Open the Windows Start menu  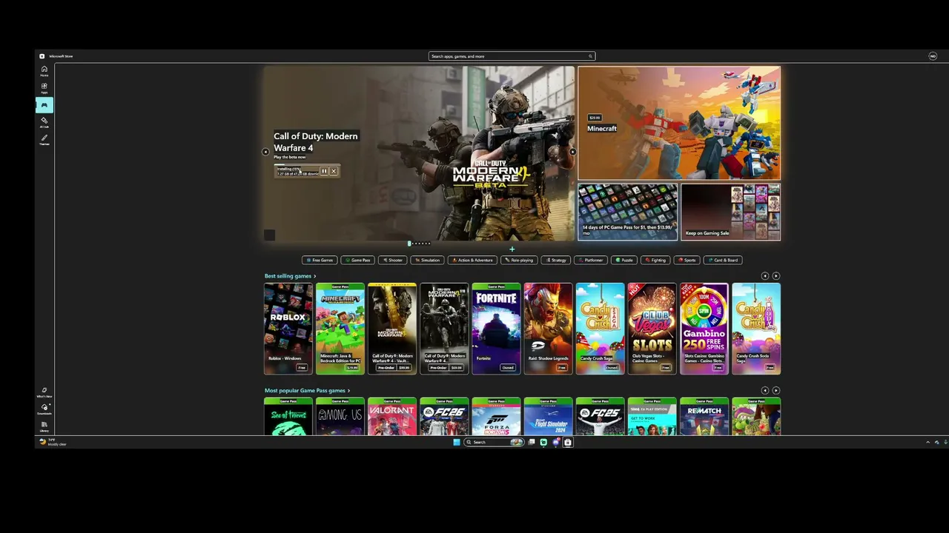pyautogui.click(x=457, y=442)
